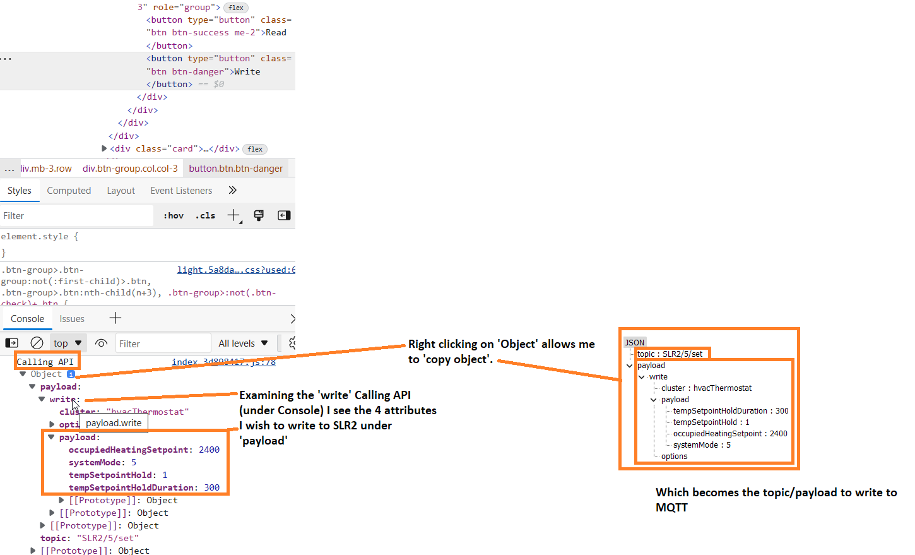Open the light.5a8da css stylesheet link
This screenshot has height=555, width=915.
[236, 270]
